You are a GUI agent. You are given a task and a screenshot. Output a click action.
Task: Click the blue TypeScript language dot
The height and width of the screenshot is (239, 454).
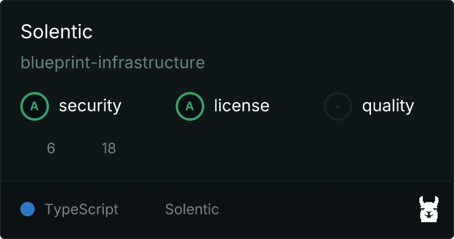(x=27, y=209)
